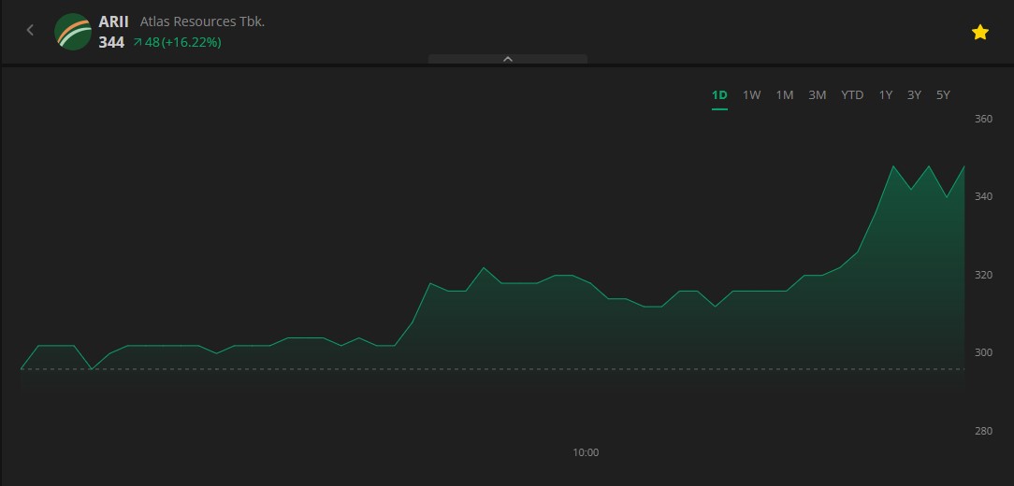
Task: Click the 300 price axis label
Action: pos(983,352)
